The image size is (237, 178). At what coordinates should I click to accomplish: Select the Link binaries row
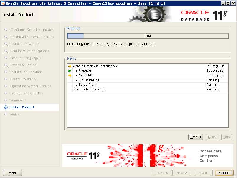coord(148,80)
